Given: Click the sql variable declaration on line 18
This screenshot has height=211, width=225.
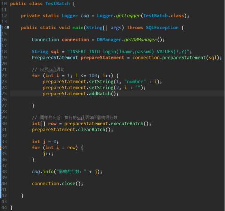Looking at the screenshot, I should [55, 52].
